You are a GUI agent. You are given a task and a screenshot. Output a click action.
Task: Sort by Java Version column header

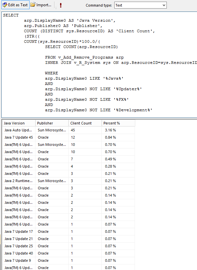pos(19,123)
